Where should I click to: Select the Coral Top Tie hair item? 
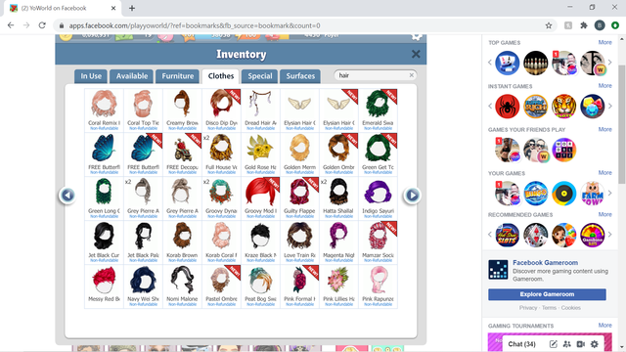pos(143,110)
